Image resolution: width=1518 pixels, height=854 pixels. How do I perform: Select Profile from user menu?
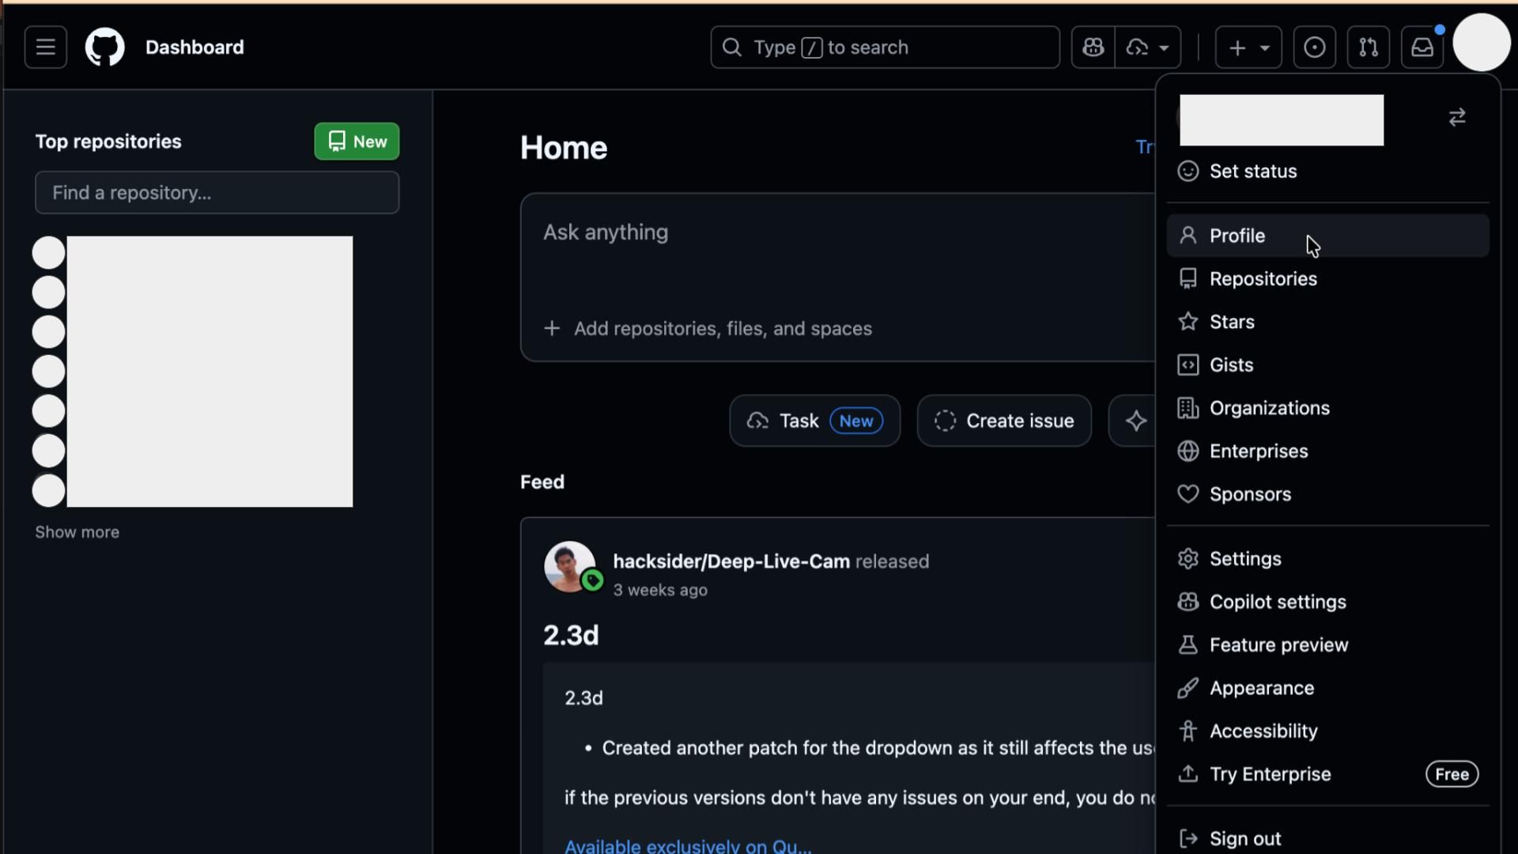pyautogui.click(x=1237, y=236)
